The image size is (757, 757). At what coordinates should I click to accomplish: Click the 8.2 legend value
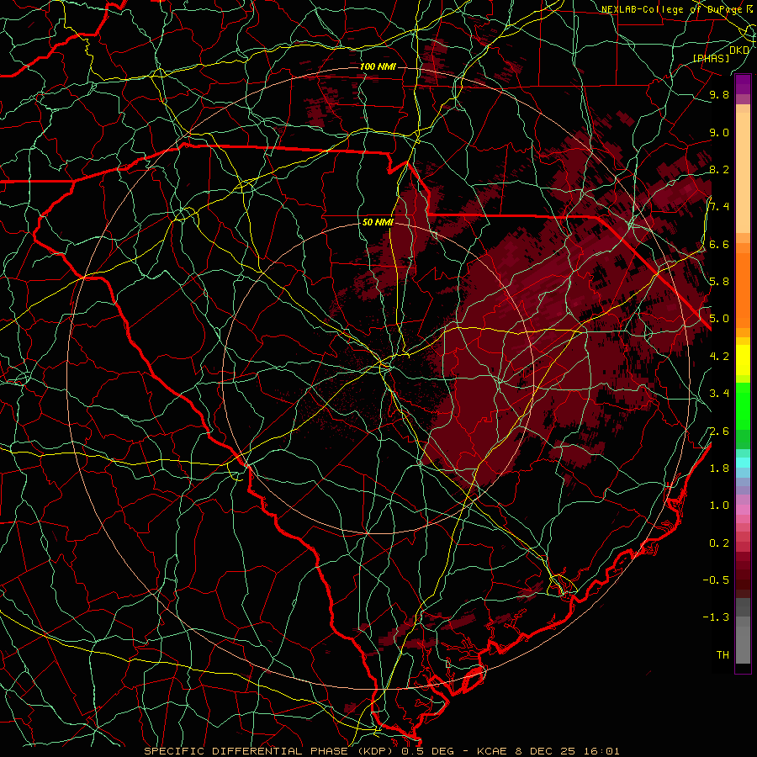coord(719,169)
